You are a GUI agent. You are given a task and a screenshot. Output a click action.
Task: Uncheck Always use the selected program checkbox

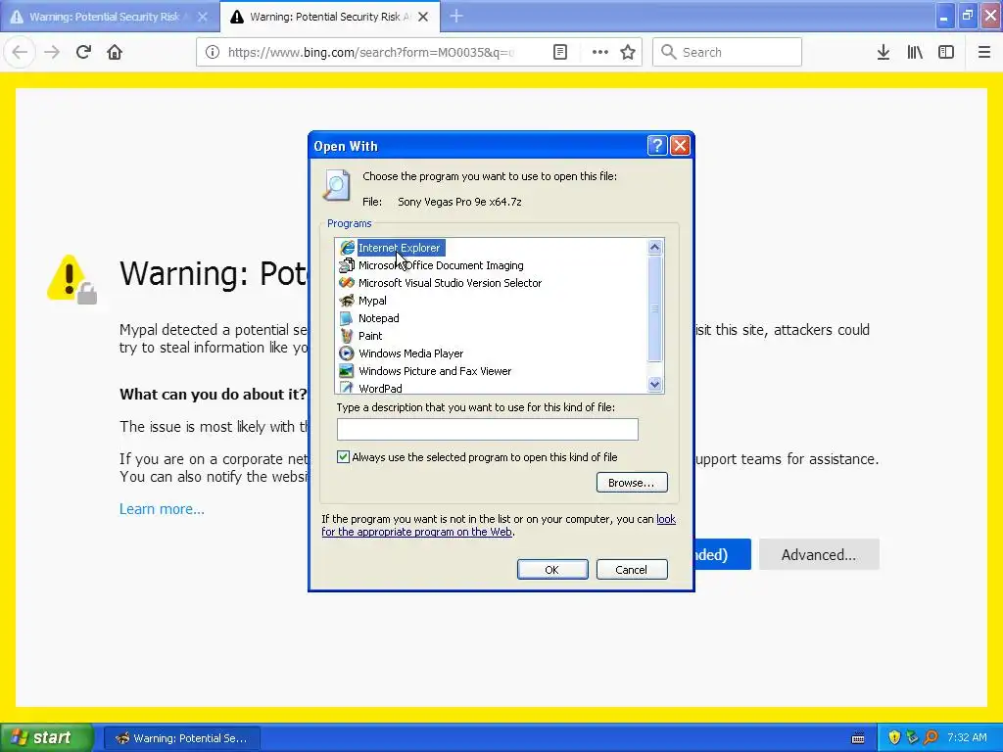[x=344, y=456]
